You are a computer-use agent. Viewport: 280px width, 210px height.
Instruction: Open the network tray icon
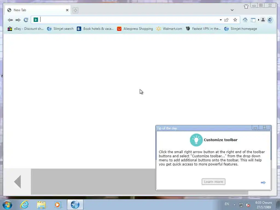pyautogui.click(x=241, y=205)
